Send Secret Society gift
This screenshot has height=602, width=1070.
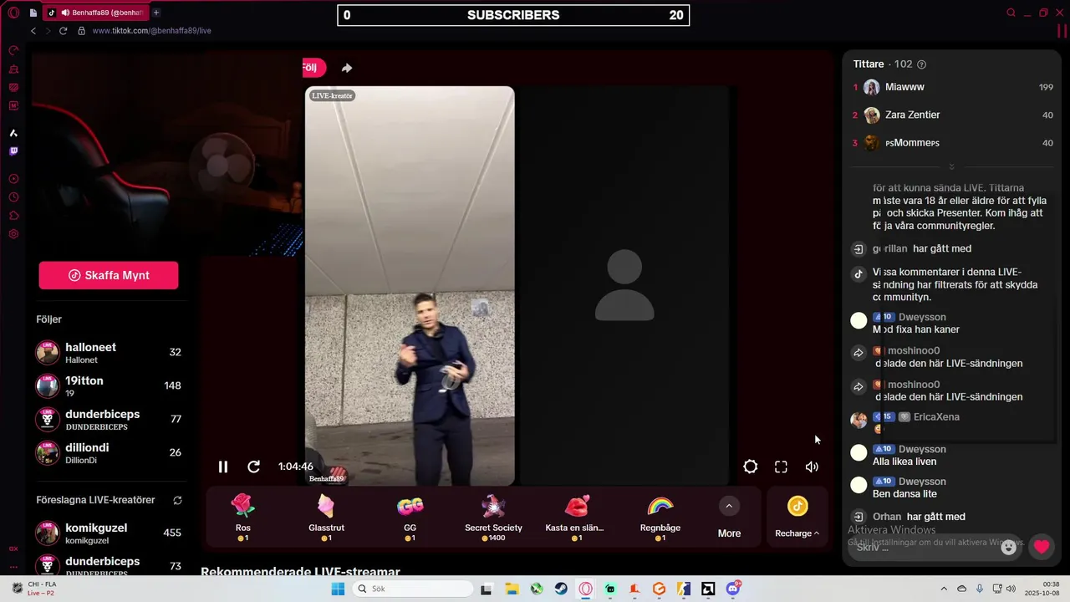pyautogui.click(x=493, y=516)
